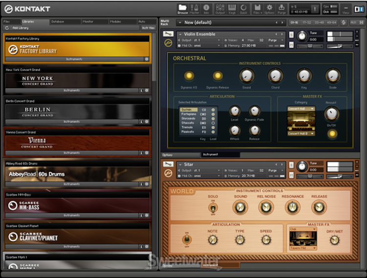Open Kontakt Factory Library Instruments button
The height and width of the screenshot is (278, 367).
pyautogui.click(x=74, y=59)
